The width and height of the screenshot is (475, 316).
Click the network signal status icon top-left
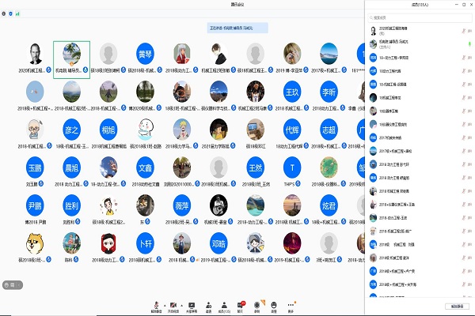(x=17, y=13)
